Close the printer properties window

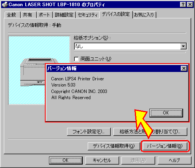pyautogui.click(x=190, y=5)
